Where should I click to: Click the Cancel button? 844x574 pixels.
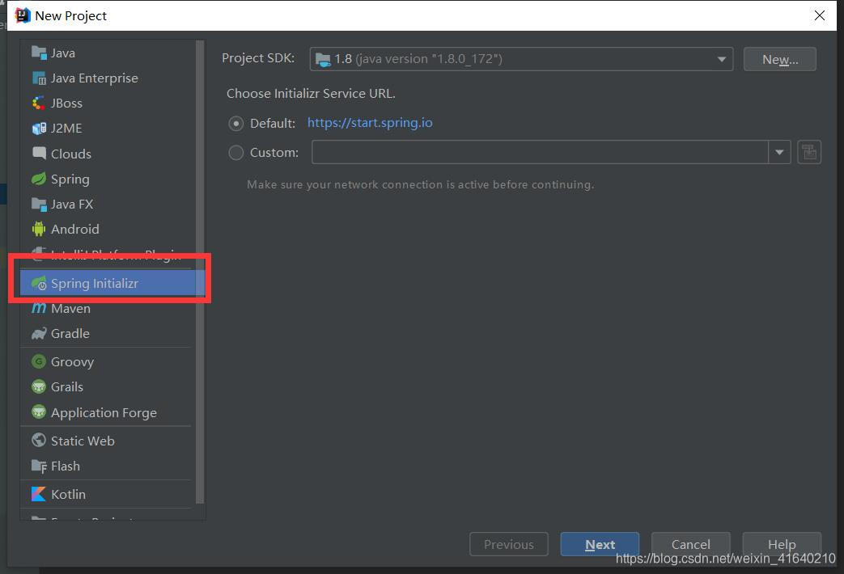click(x=690, y=544)
